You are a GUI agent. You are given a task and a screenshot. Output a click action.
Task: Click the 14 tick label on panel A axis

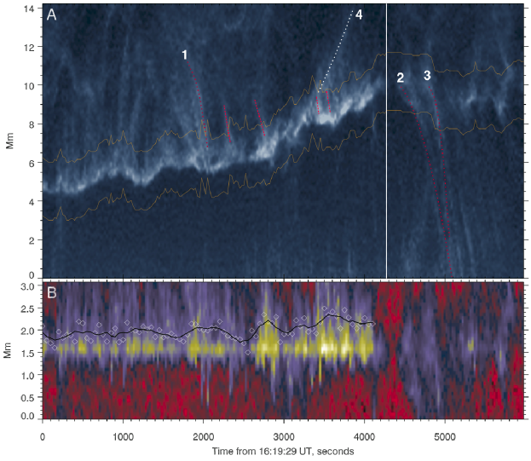[x=29, y=9]
